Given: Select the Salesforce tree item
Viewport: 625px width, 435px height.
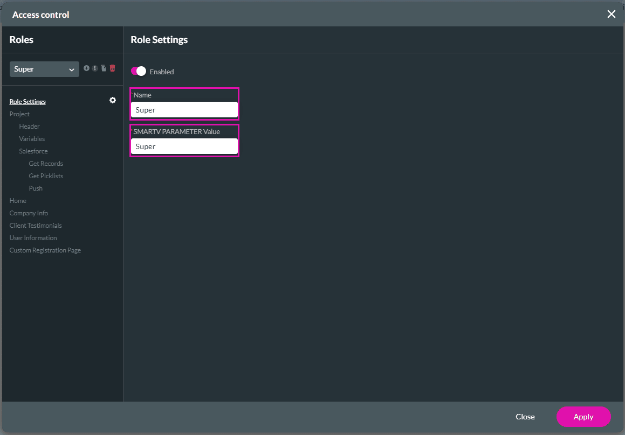Looking at the screenshot, I should click(33, 151).
